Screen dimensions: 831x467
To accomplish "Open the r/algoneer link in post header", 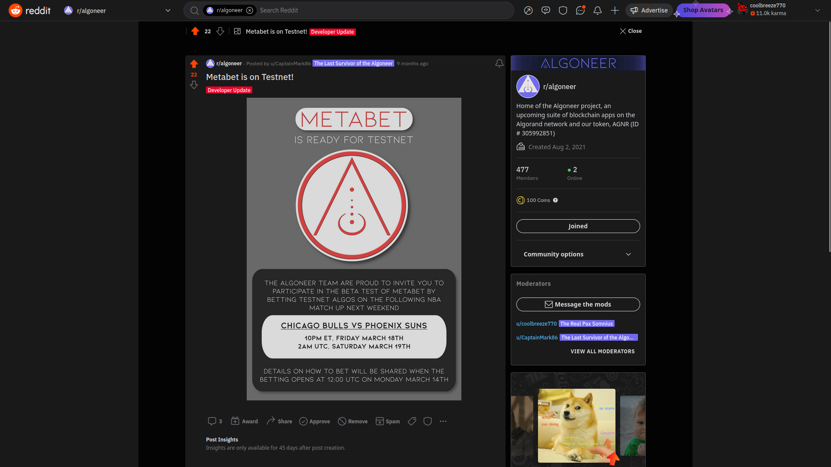I will coord(229,64).
